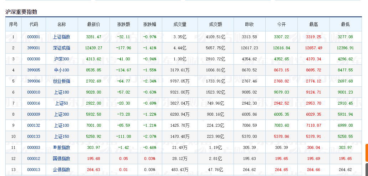368x176 pixels.
Task: Open the B股指数 link
Action: pyautogui.click(x=61, y=147)
